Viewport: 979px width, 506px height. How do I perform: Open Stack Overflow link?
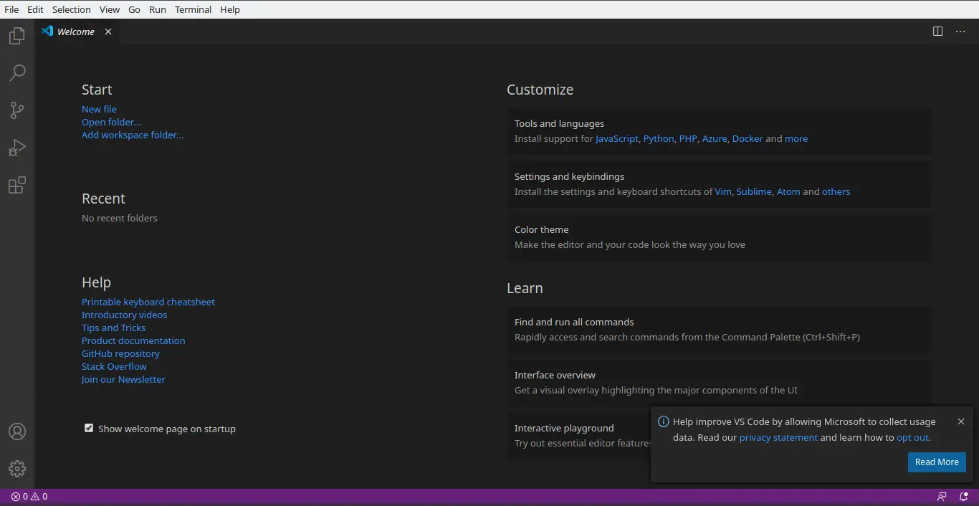(114, 366)
